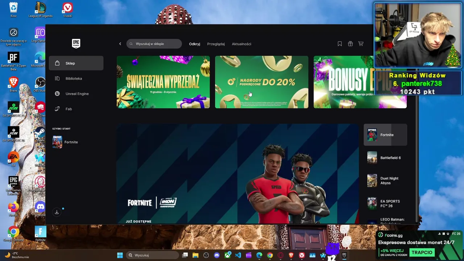The width and height of the screenshot is (464, 261).
Task: Click the Epic Games logo in sidebar
Action: [x=76, y=43]
